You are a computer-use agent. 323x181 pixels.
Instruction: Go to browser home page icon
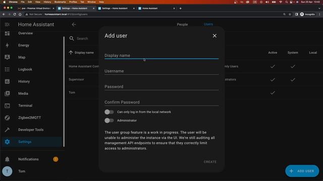coord(20,15)
